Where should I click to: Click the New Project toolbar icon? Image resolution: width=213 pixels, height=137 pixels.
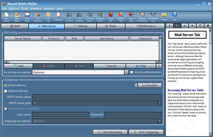[6, 17]
